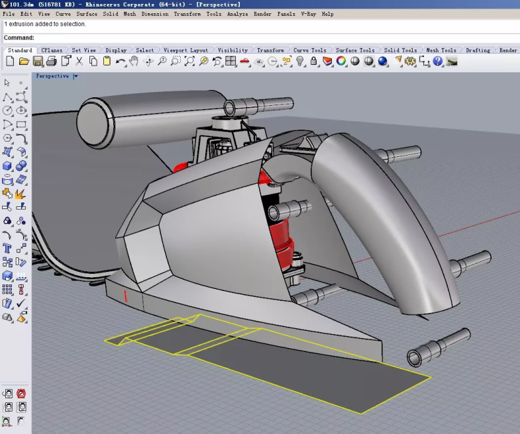The width and height of the screenshot is (520, 434).
Task: Toggle the light bulb Hide objects icon
Action: [300, 62]
